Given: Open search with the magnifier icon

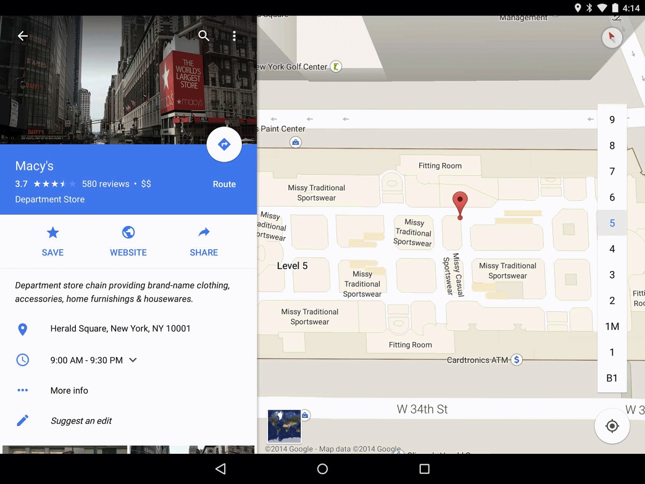Looking at the screenshot, I should pos(204,36).
